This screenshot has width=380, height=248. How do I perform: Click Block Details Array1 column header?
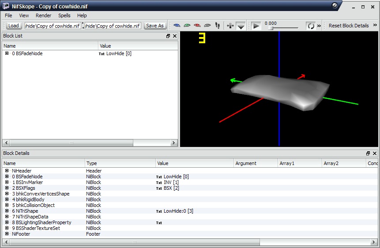click(x=300, y=163)
